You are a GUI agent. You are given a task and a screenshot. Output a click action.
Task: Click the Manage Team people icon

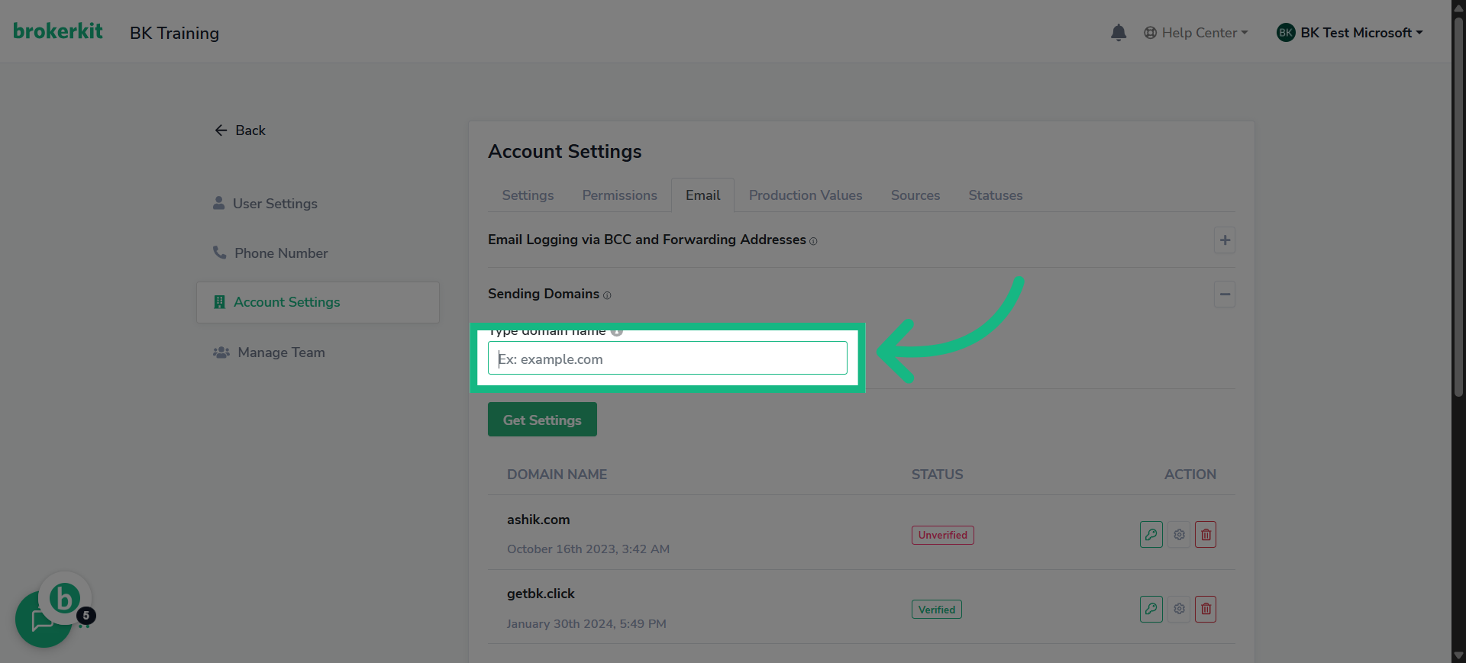coord(221,352)
